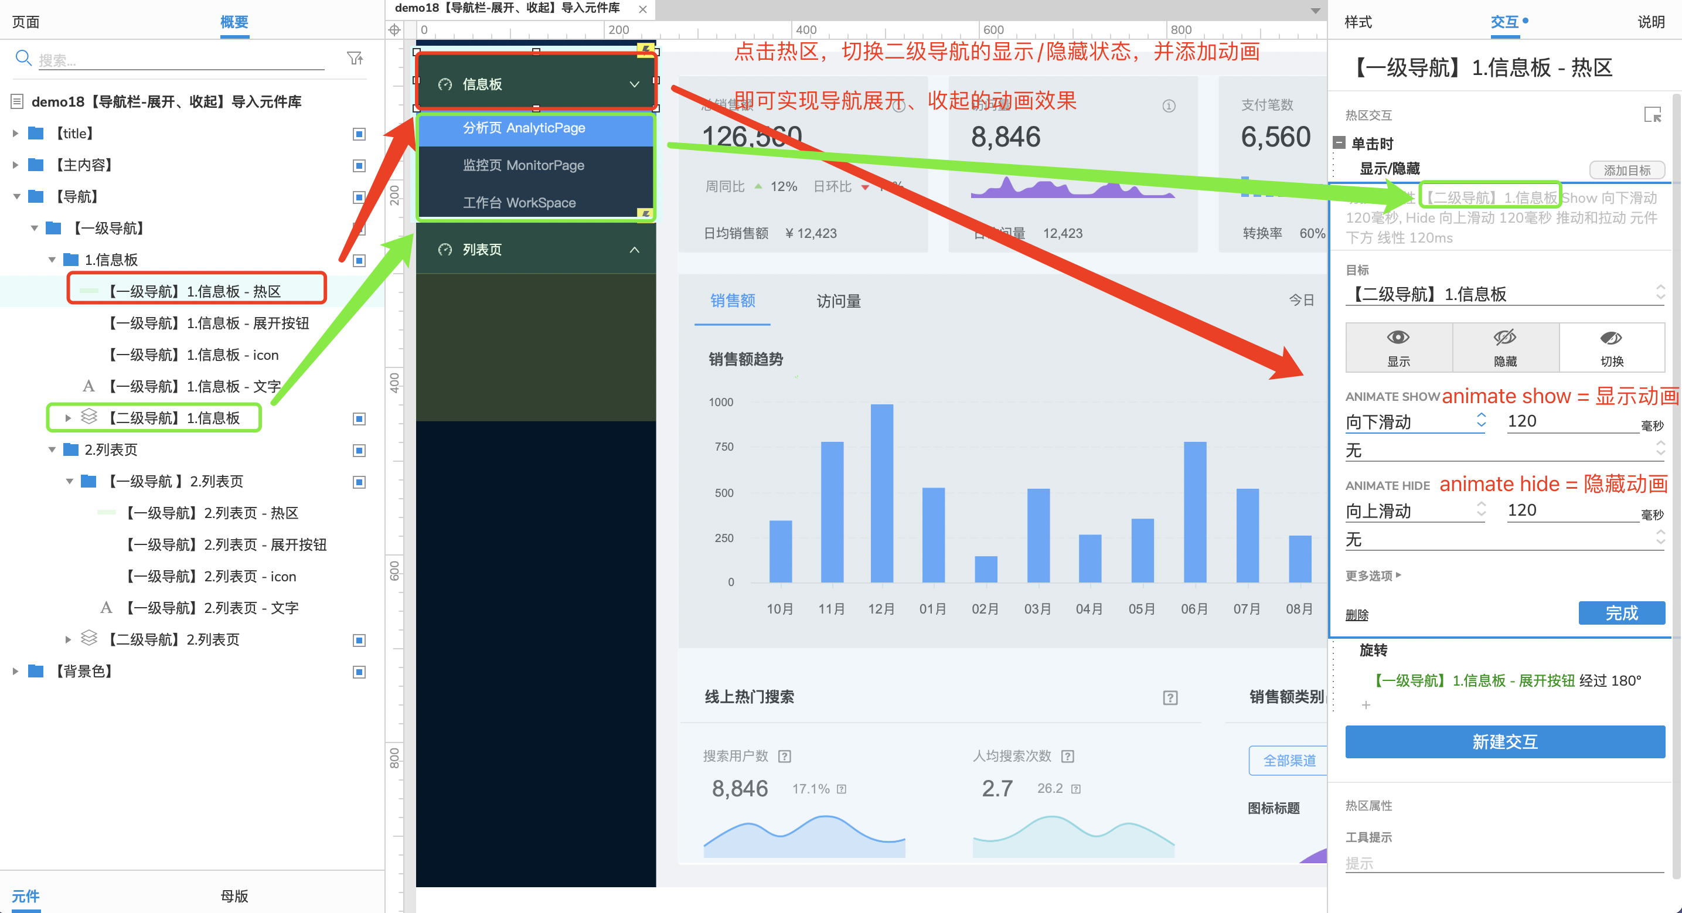The width and height of the screenshot is (1682, 913).
Task: Click the text icon of 2.列表页 - 文字
Action: point(105,607)
